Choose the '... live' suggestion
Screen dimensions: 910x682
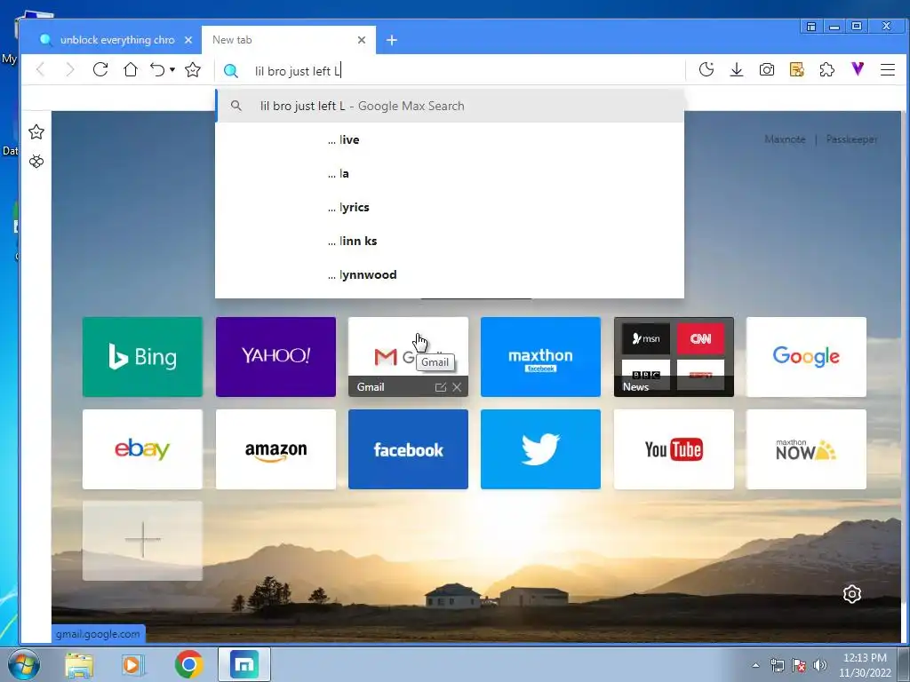450,139
